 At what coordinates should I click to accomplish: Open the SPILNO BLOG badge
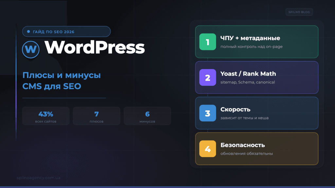(x=299, y=12)
